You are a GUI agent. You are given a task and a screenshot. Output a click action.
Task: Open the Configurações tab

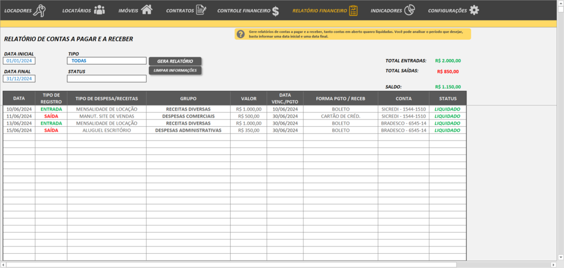447,11
